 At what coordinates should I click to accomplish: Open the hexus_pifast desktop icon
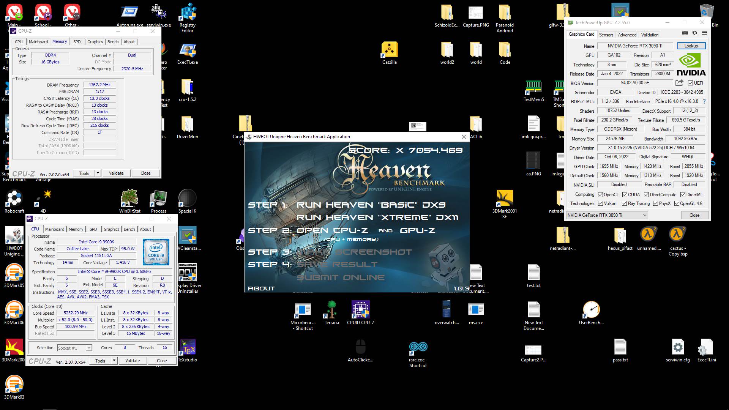[620, 238]
